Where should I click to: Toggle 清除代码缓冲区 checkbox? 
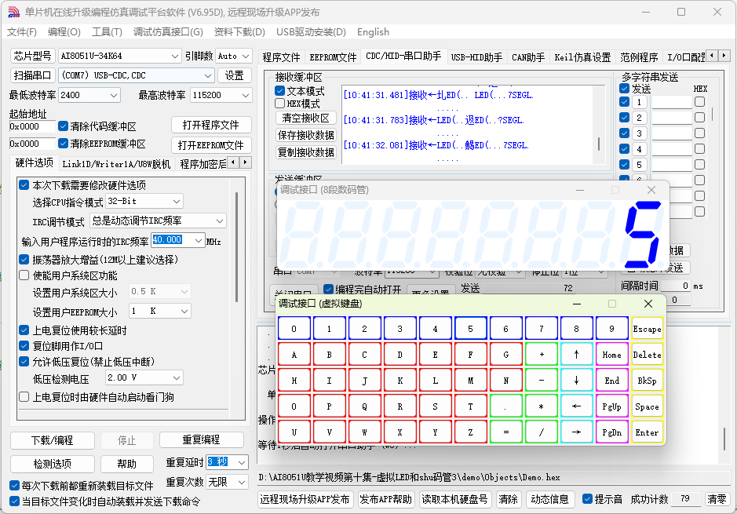(x=63, y=126)
